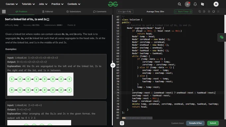Screen dimensions: 226x127
Task: Click the exit/import icon in editor toolbar
Action: (x=204, y=12)
